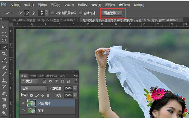Lock all padlock icon

coord(48,95)
